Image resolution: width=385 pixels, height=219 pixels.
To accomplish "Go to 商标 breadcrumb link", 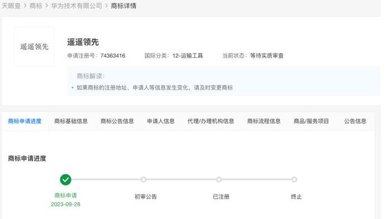I will click(x=36, y=6).
